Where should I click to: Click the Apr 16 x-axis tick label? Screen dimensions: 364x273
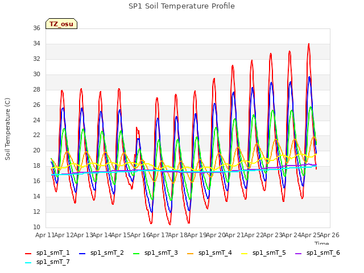click(139, 235)
